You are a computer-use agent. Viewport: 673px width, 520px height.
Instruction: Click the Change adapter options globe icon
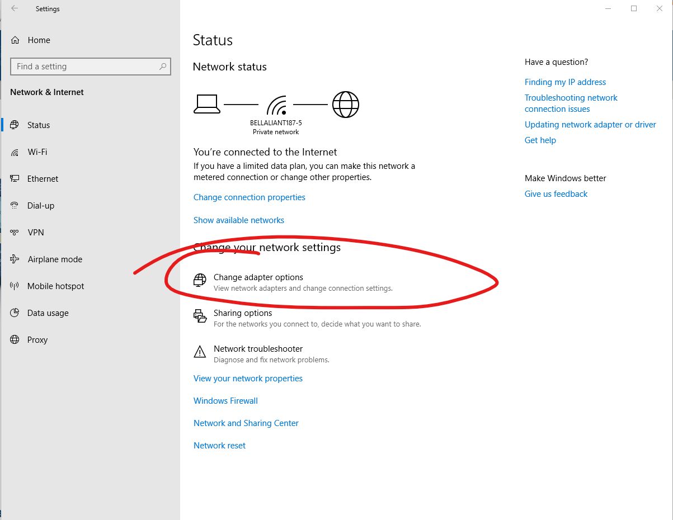point(200,280)
